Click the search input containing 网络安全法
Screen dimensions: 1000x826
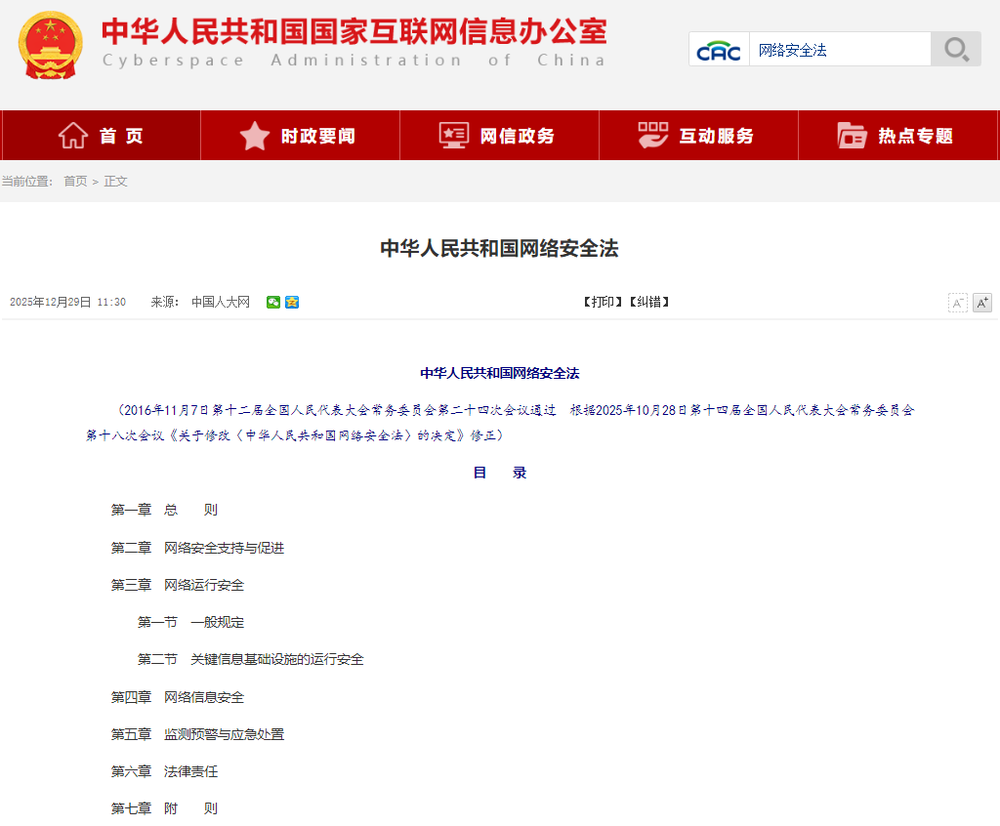[838, 48]
